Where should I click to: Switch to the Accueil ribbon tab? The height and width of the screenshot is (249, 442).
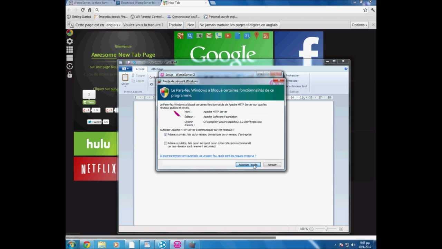140,69
